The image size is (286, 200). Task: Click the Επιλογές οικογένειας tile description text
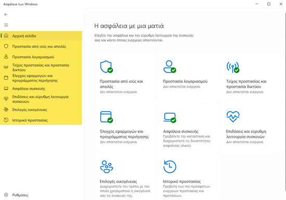click(x=125, y=191)
